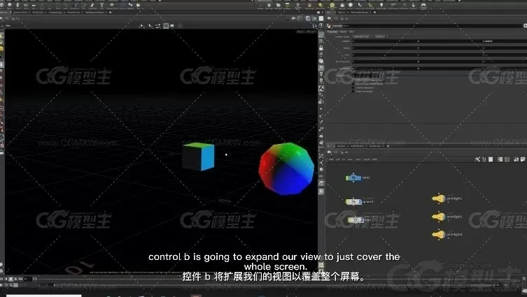The width and height of the screenshot is (527, 297).
Task: Toggle the display flag on sphere1 node
Action: (360, 202)
